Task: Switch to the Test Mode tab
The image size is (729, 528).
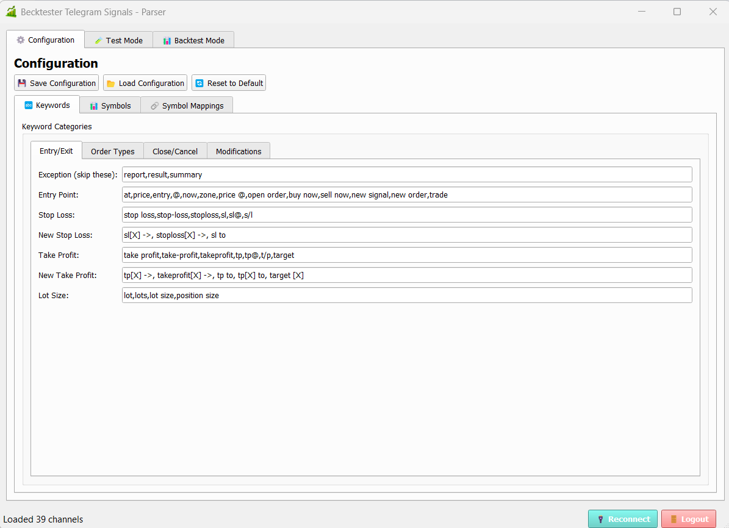Action: [x=118, y=40]
